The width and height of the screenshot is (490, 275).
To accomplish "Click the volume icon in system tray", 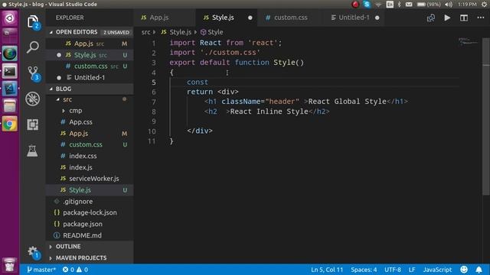I will tap(449, 5).
